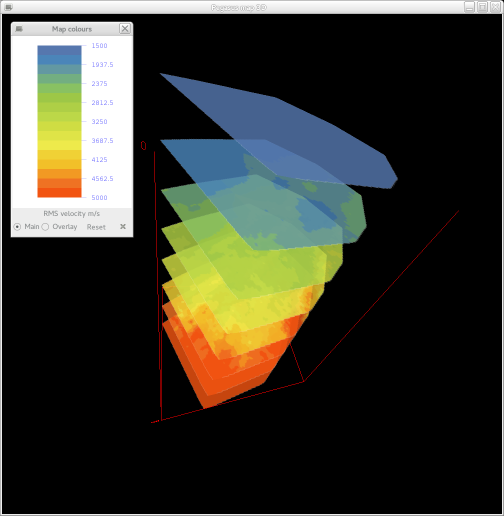Click the red 0 axis label
Image resolution: width=504 pixels, height=516 pixels.
tap(143, 145)
